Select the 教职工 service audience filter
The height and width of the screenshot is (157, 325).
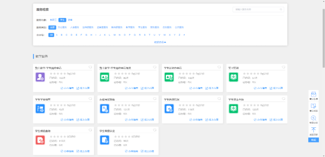point(54,20)
